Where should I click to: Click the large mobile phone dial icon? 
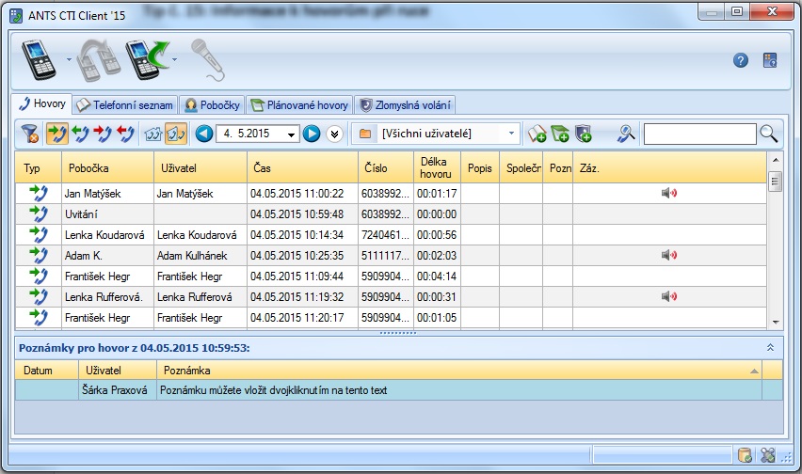[x=39, y=60]
